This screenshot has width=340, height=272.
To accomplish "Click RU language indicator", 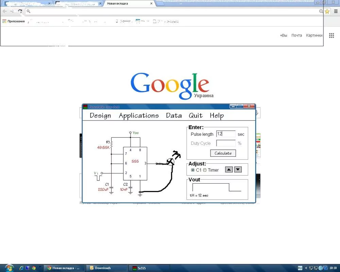I will 300,268.
